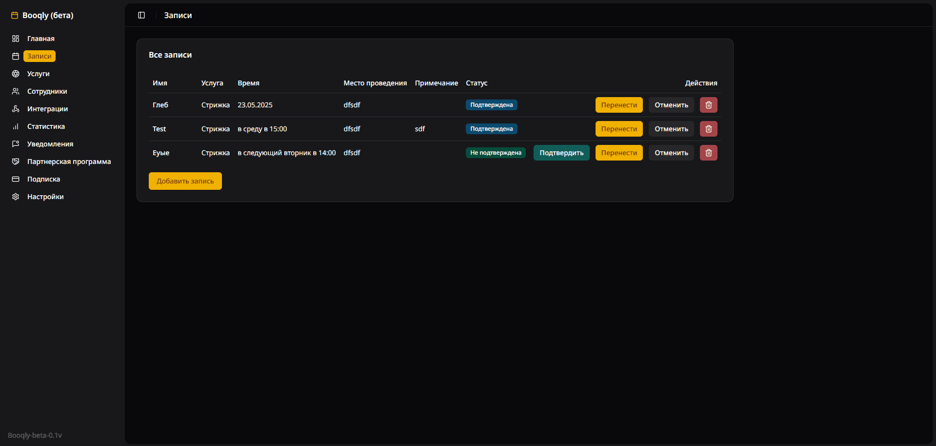Click the Записи page title in header
Viewport: 936px width, 446px height.
tap(178, 15)
